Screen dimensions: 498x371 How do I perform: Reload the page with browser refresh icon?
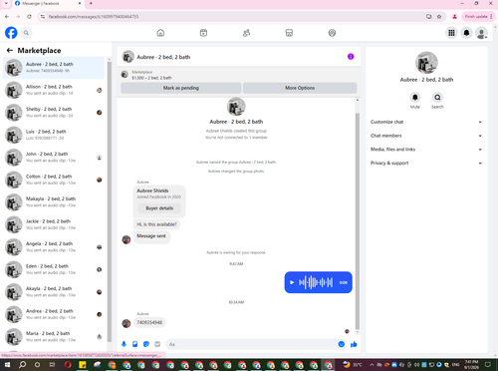pos(29,16)
